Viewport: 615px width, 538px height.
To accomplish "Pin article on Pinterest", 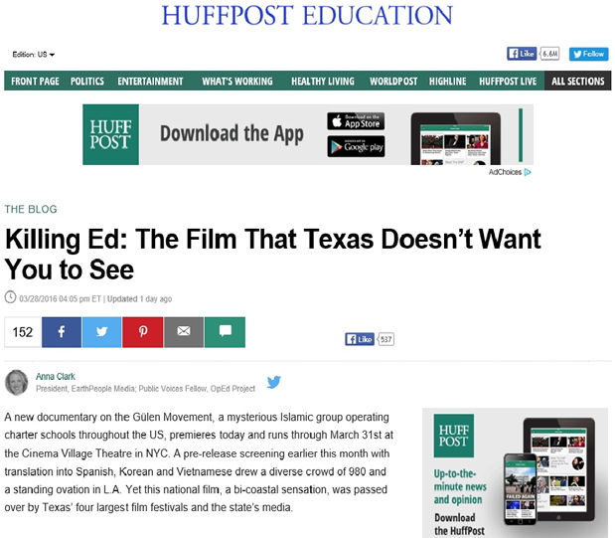I will pyautogui.click(x=143, y=332).
